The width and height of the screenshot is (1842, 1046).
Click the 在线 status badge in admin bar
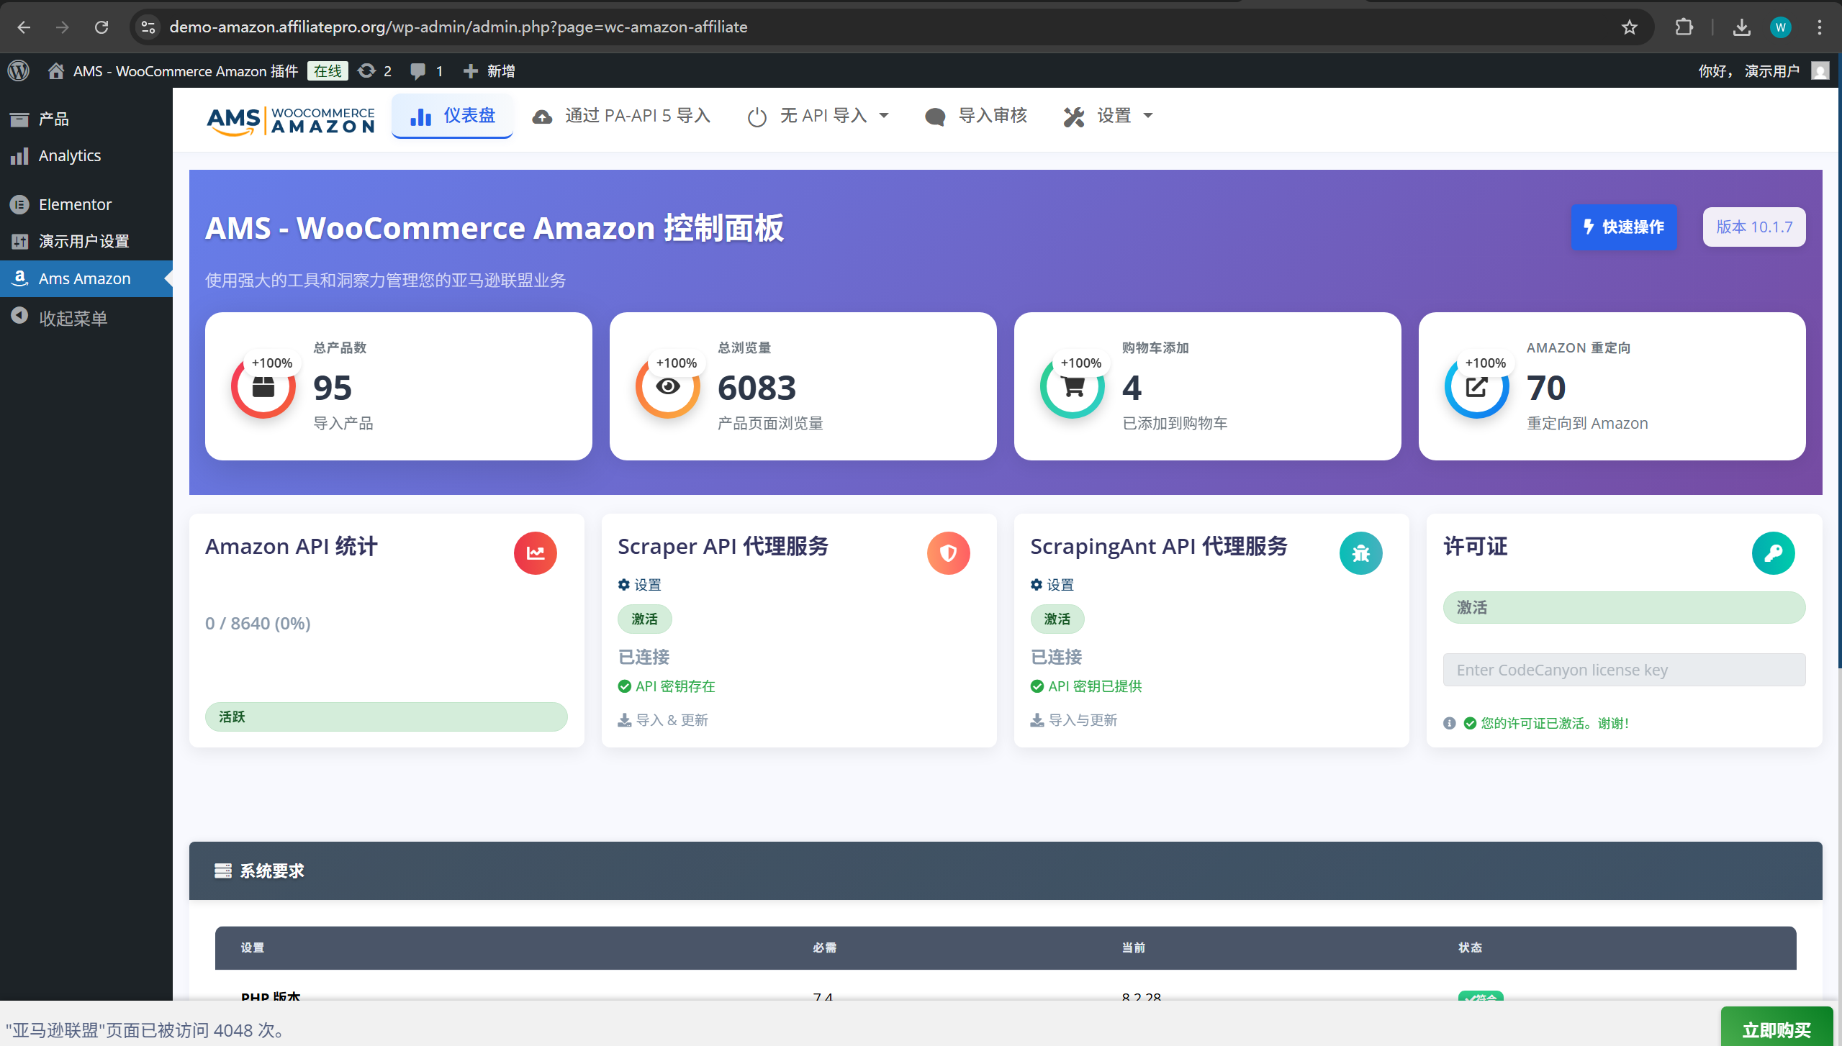328,71
